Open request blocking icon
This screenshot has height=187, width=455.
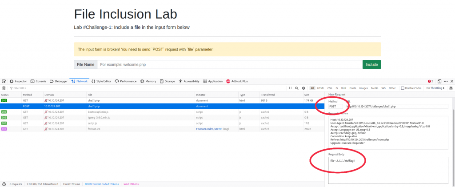click(303, 88)
